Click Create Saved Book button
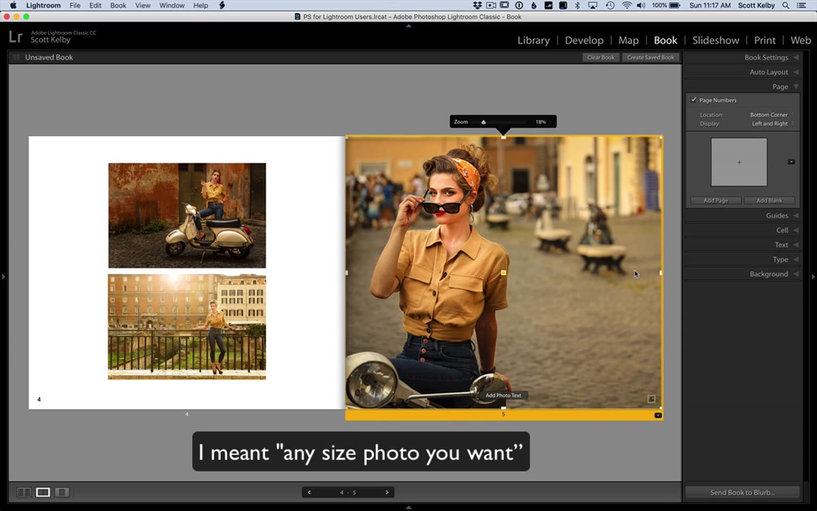Image resolution: width=817 pixels, height=511 pixels. (651, 57)
